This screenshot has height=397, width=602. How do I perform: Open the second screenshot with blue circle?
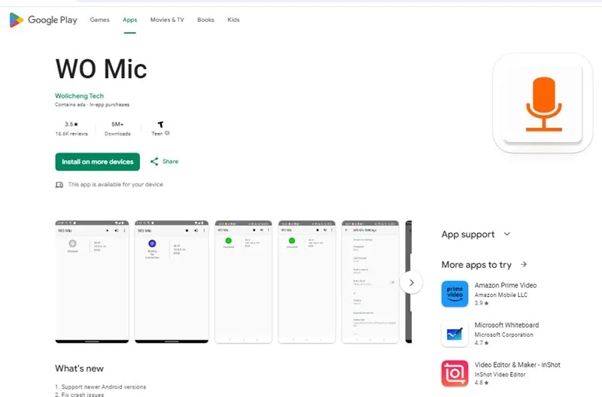(172, 281)
